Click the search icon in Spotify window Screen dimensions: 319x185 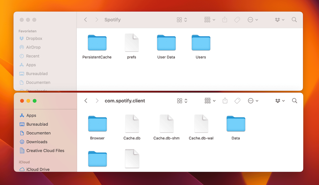point(294,20)
